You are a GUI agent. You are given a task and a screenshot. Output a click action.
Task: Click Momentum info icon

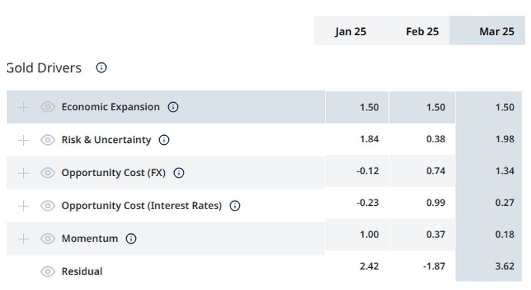coord(131,239)
